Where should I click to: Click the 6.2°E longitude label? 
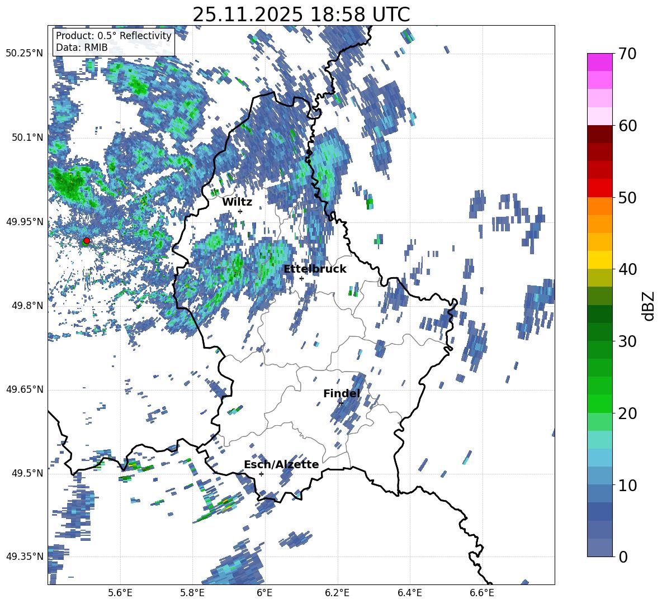[337, 593]
